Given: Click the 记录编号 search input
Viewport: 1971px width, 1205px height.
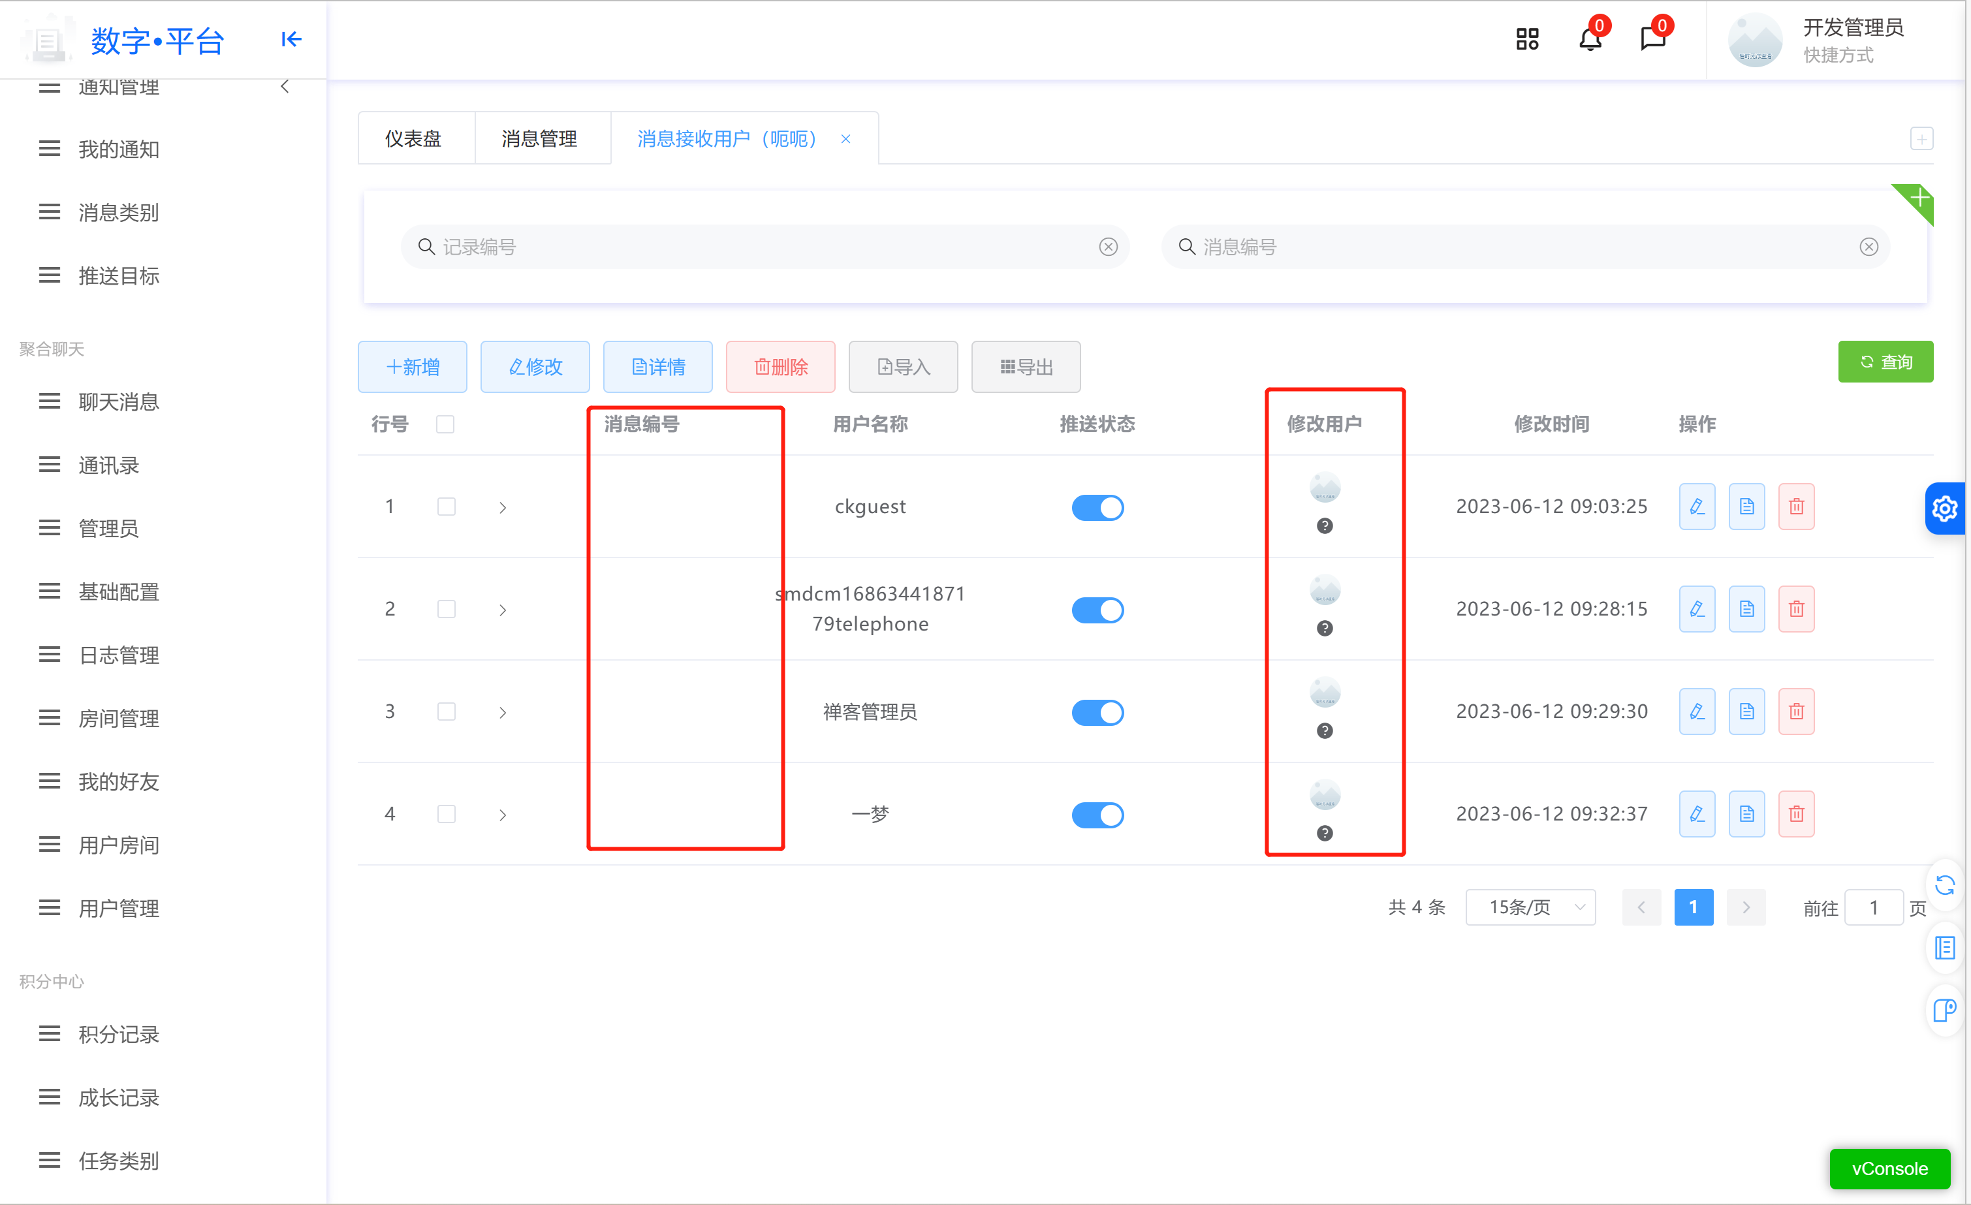Looking at the screenshot, I should pos(765,247).
